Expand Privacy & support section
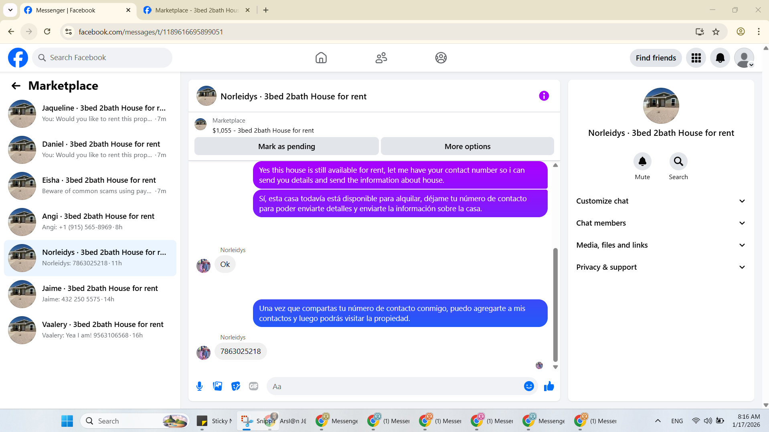 click(x=661, y=267)
